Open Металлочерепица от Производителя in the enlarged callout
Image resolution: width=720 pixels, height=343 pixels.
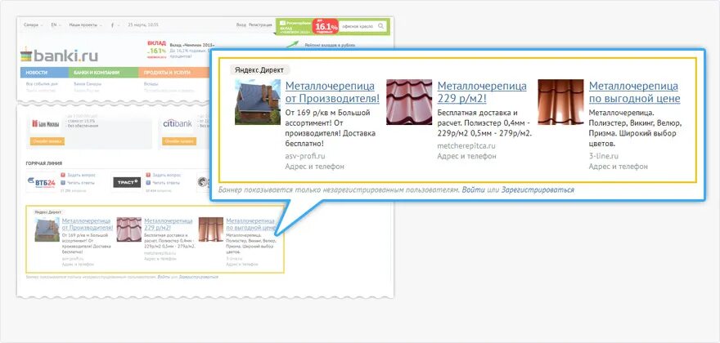(x=332, y=92)
